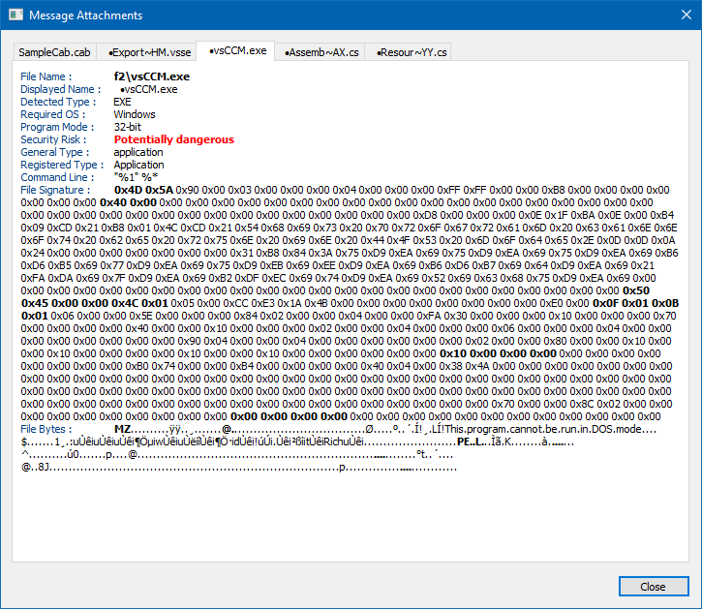Screen dimensions: 702x609
Task: Click the bold '0x0F 0x01 0x0B' bytes
Action: (636, 303)
